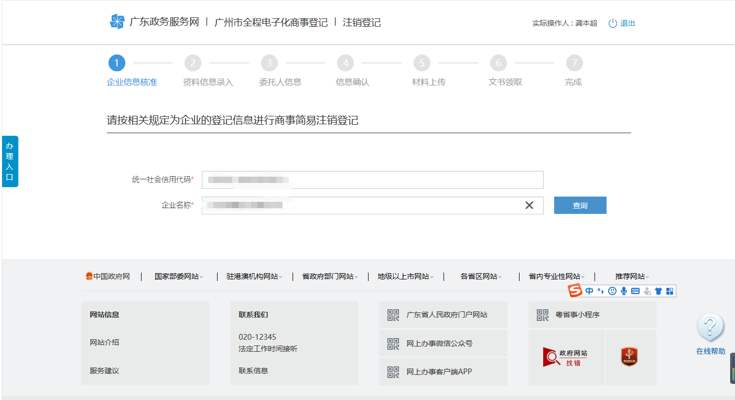Click the 查询 search button

[x=580, y=205]
